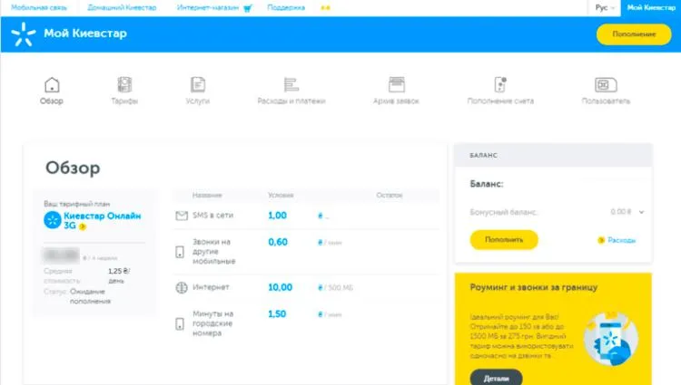681x385 pixels.
Task: Open the Рус language dropdown
Action: [x=605, y=8]
